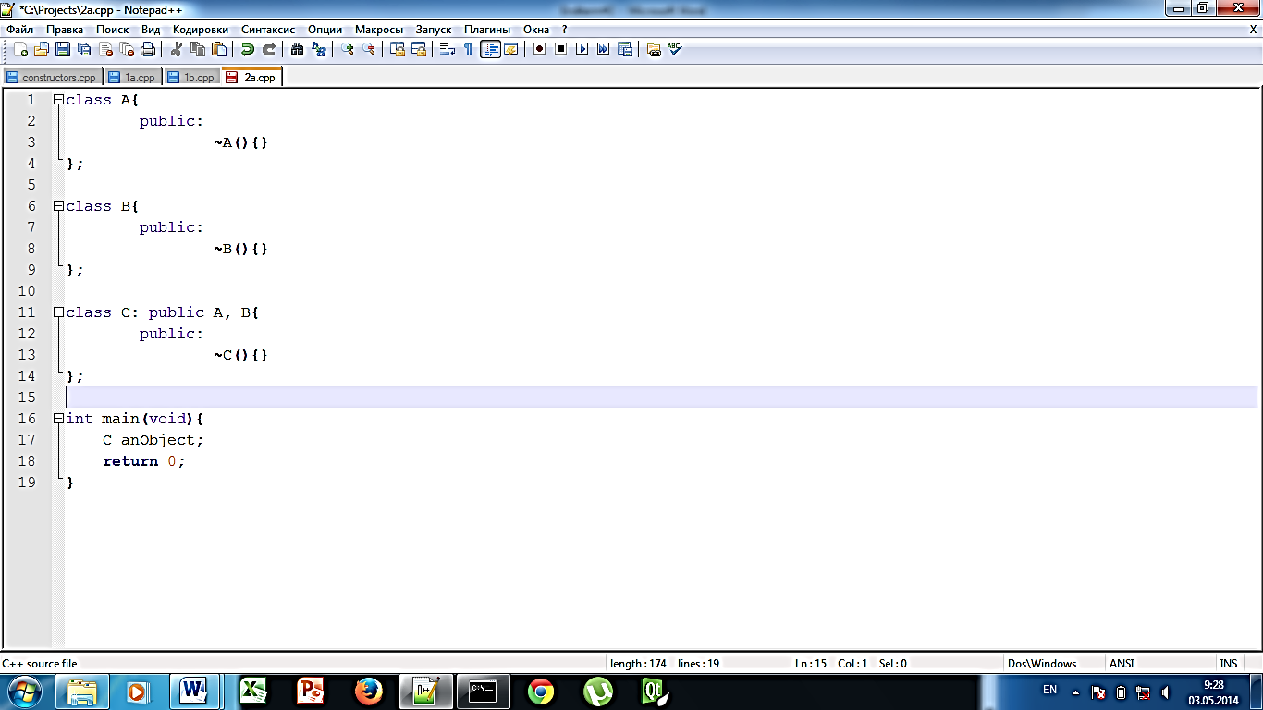Click the user-defined language dialog icon
This screenshot has height=710, width=1263.
click(510, 49)
